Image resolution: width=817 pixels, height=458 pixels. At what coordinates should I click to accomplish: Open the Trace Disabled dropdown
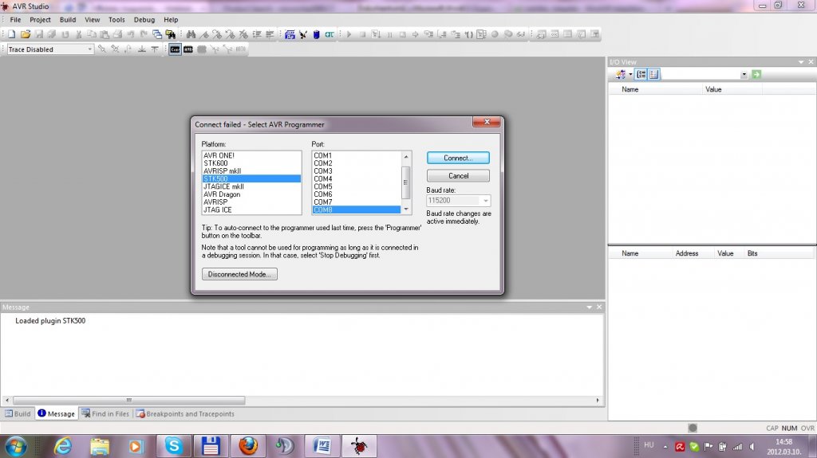click(x=89, y=49)
